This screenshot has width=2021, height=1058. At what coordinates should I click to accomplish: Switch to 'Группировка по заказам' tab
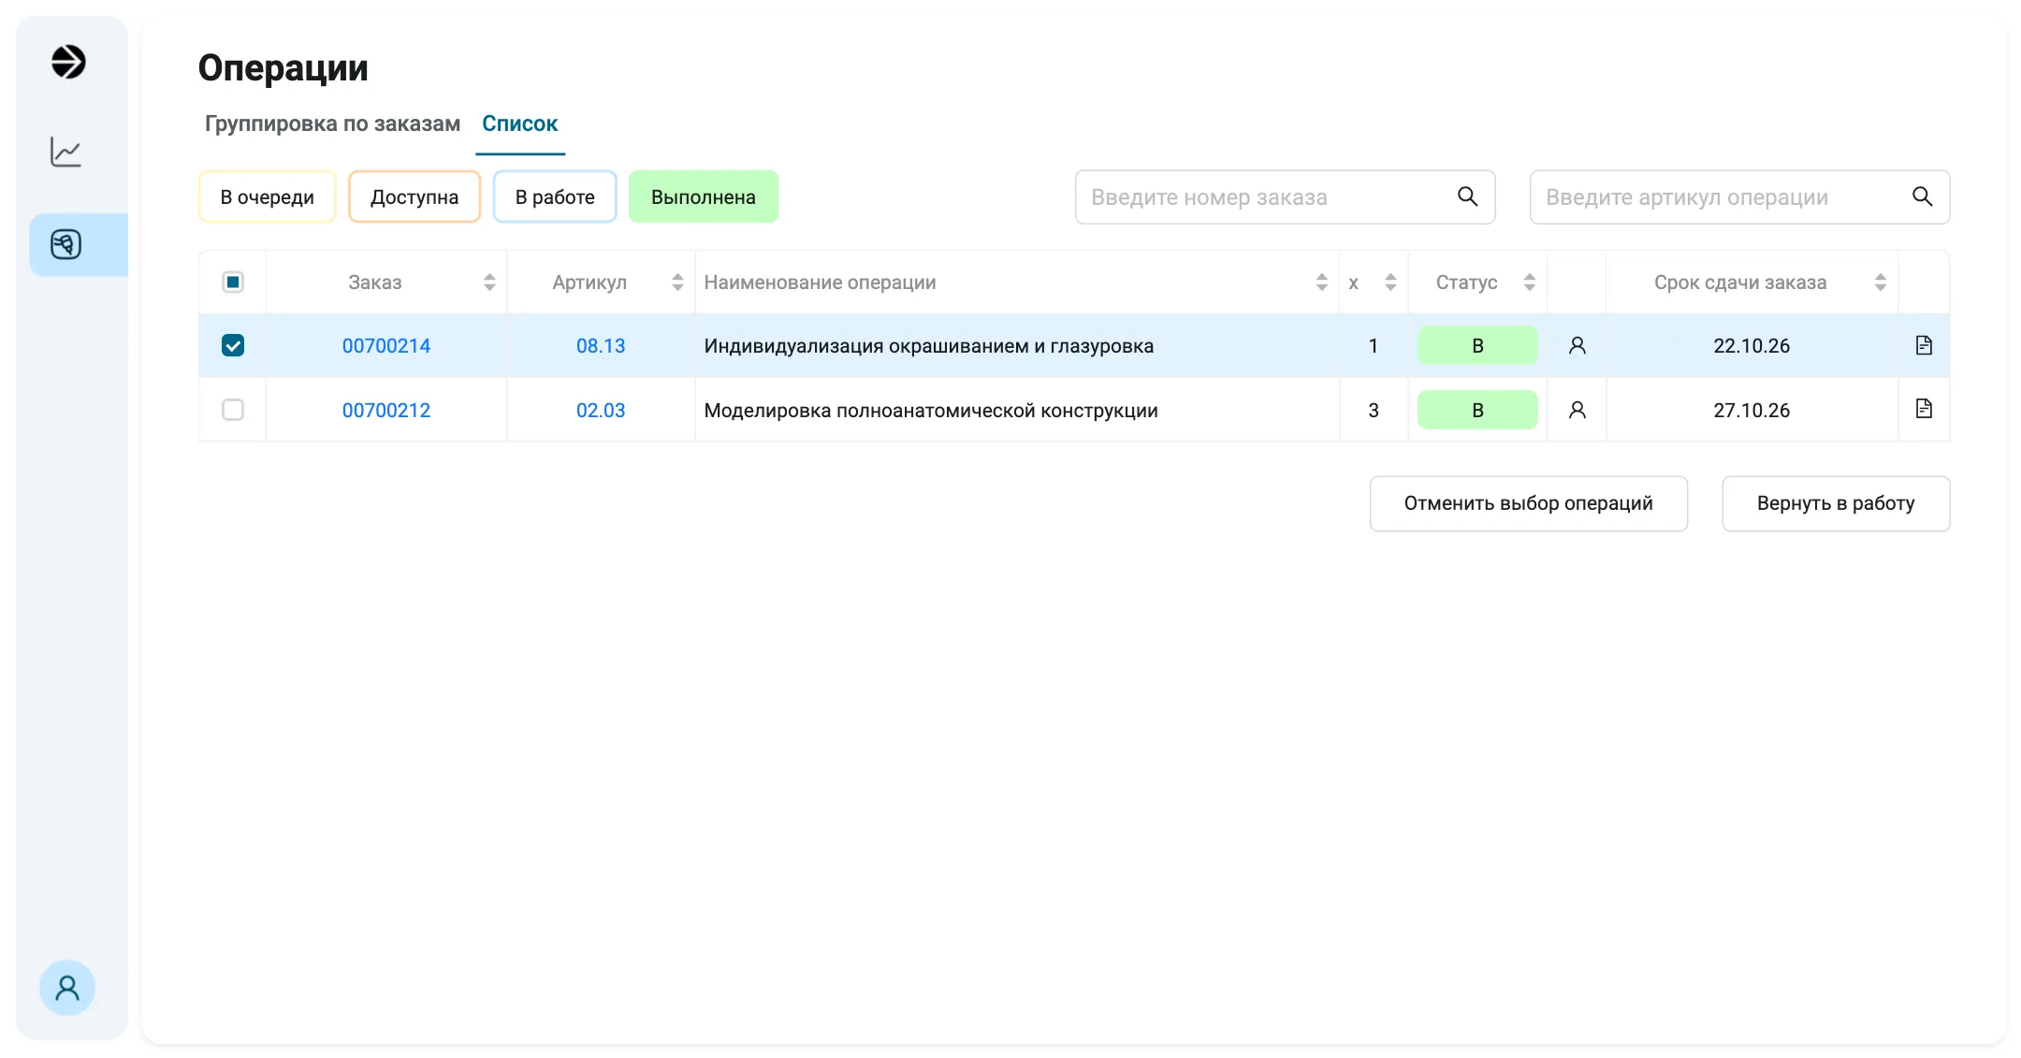pos(332,123)
